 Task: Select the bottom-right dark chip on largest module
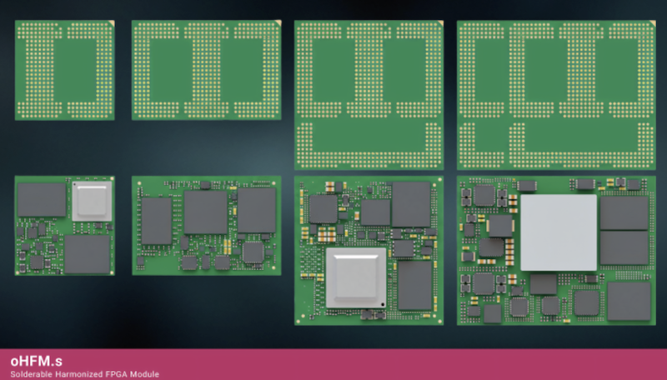click(x=628, y=301)
